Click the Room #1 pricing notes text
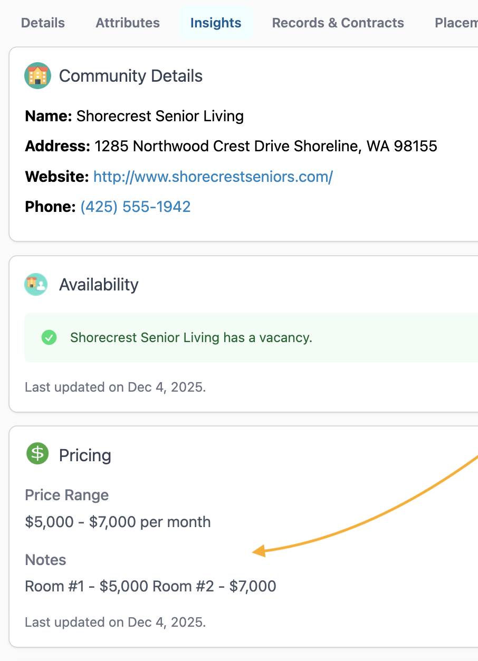The image size is (478, 661). pyautogui.click(x=150, y=586)
